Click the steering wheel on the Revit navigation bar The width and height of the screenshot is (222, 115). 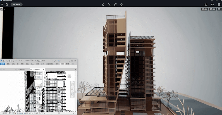click(72, 85)
